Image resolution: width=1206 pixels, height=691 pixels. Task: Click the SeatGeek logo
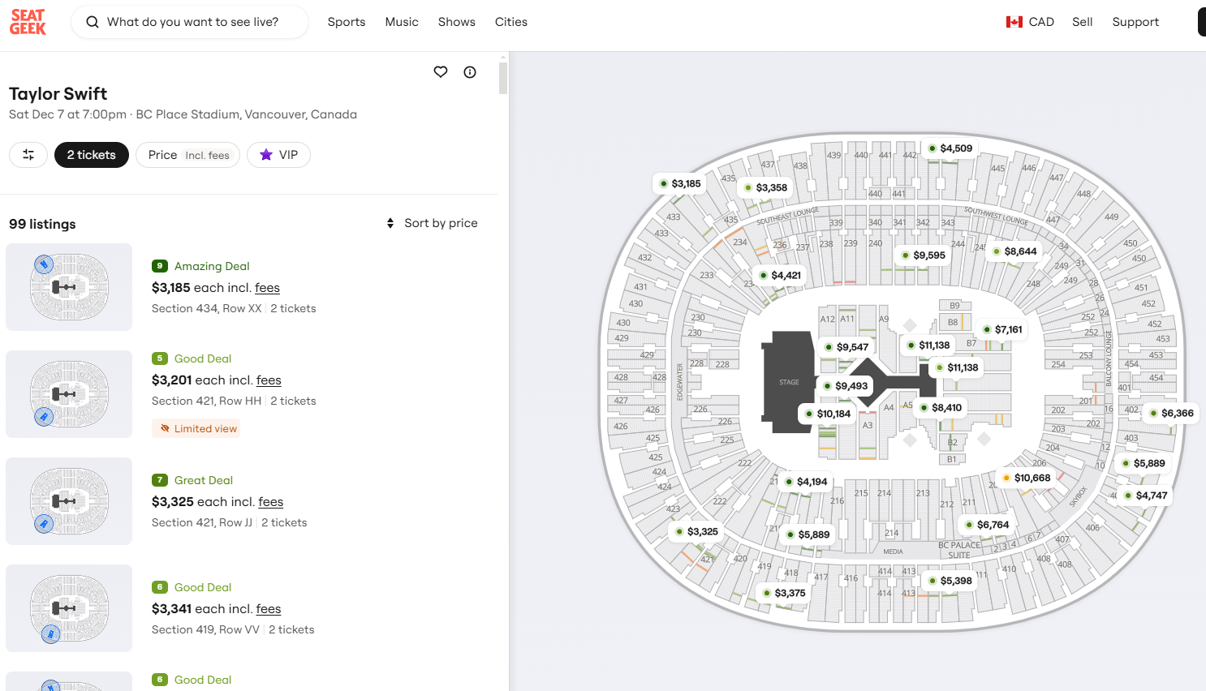[x=28, y=22]
